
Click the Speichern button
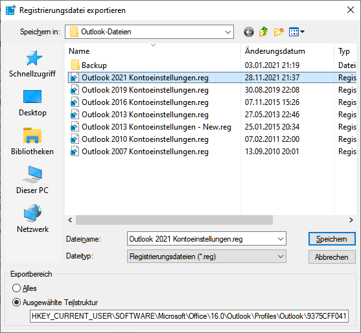point(332,239)
